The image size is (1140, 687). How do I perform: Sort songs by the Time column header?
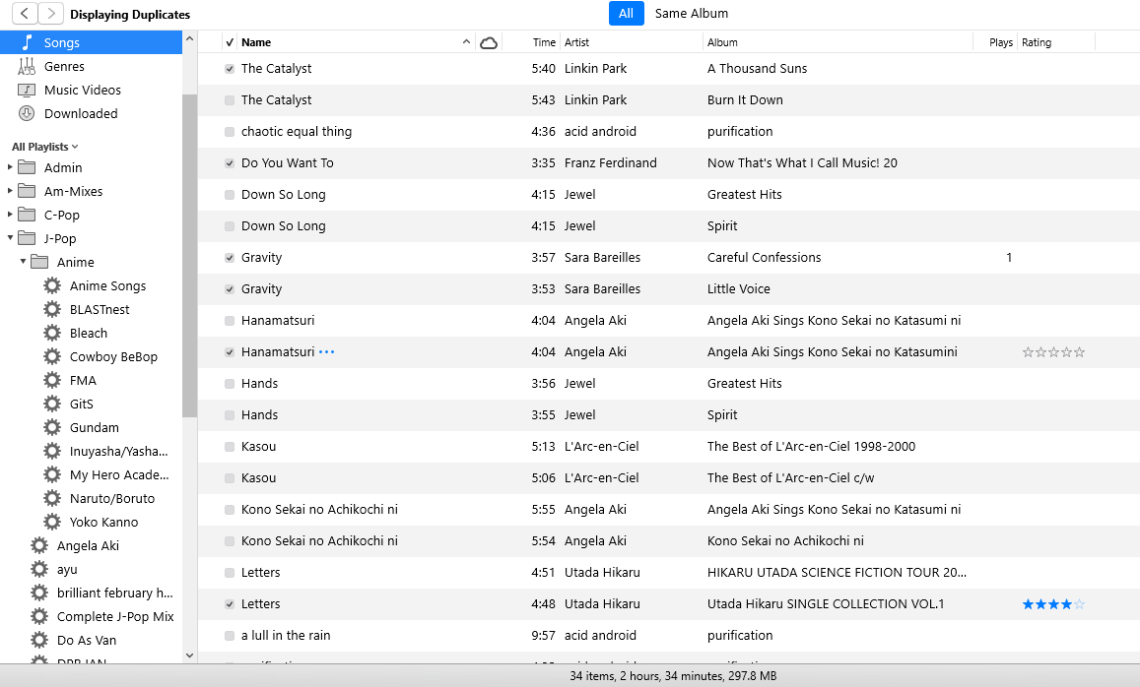point(544,42)
